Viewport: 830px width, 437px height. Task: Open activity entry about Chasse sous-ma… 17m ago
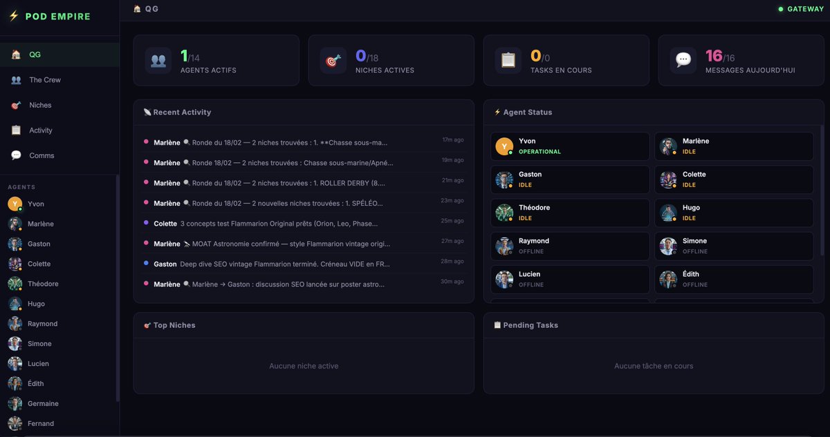[304, 142]
